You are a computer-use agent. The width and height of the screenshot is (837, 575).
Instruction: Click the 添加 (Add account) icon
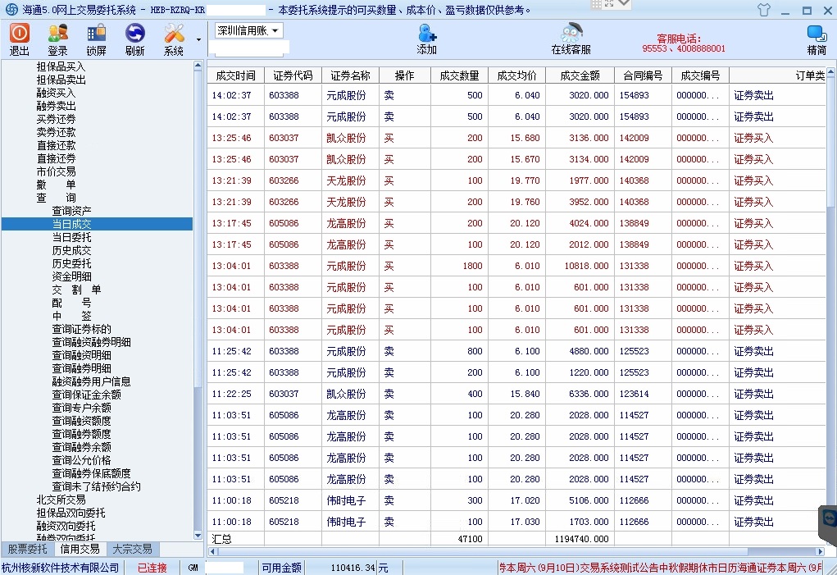[x=426, y=39]
